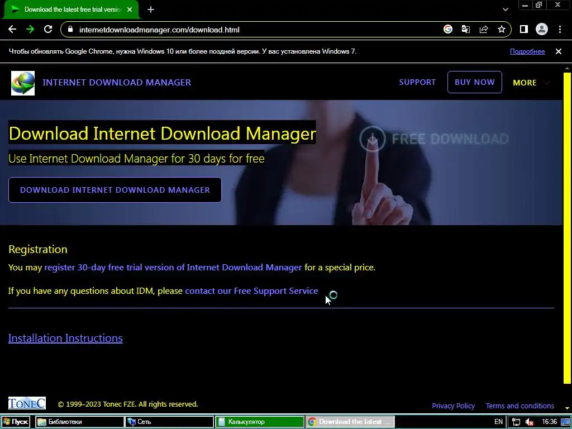The width and height of the screenshot is (572, 429).
Task: Click the 16:36 clock
Action: pos(549,422)
